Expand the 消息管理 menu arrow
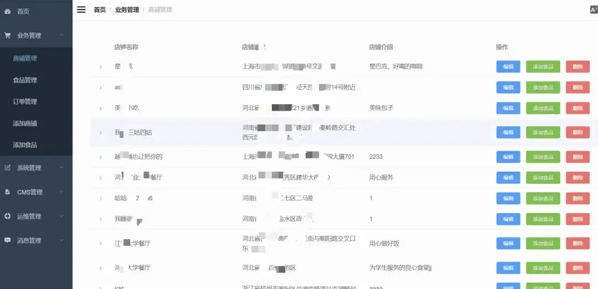This screenshot has height=289, width=598. [62, 241]
